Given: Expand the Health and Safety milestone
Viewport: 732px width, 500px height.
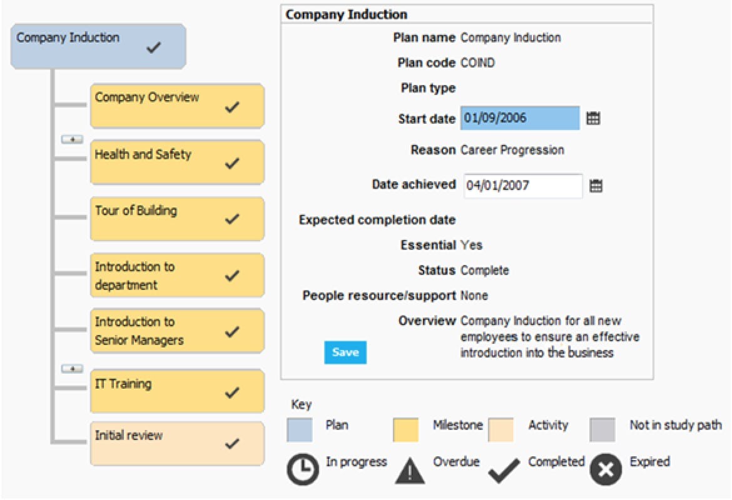Looking at the screenshot, I should (x=73, y=139).
